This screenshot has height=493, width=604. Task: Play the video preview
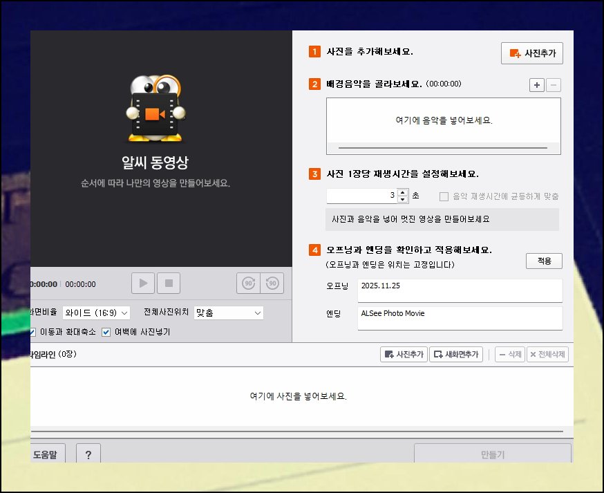[x=143, y=283]
